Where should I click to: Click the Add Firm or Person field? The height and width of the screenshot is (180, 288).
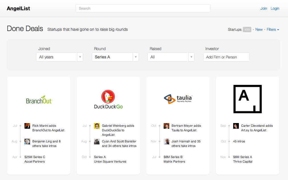coord(226,57)
